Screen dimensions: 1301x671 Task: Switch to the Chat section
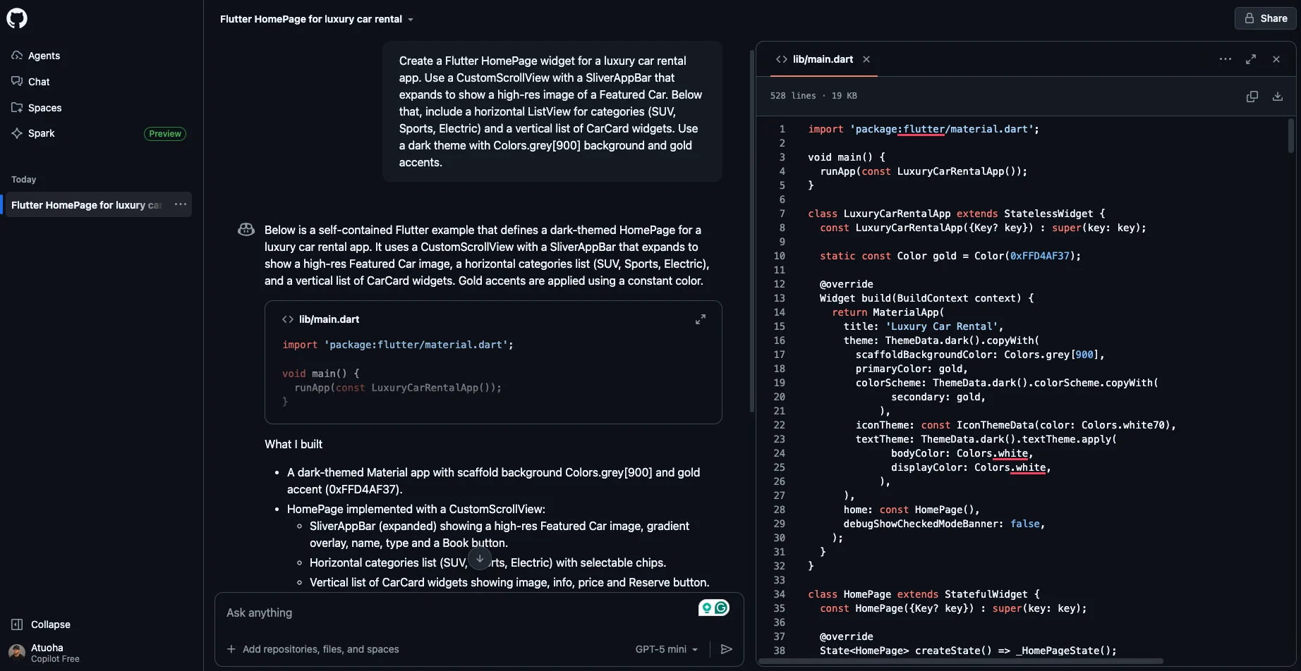(x=40, y=81)
